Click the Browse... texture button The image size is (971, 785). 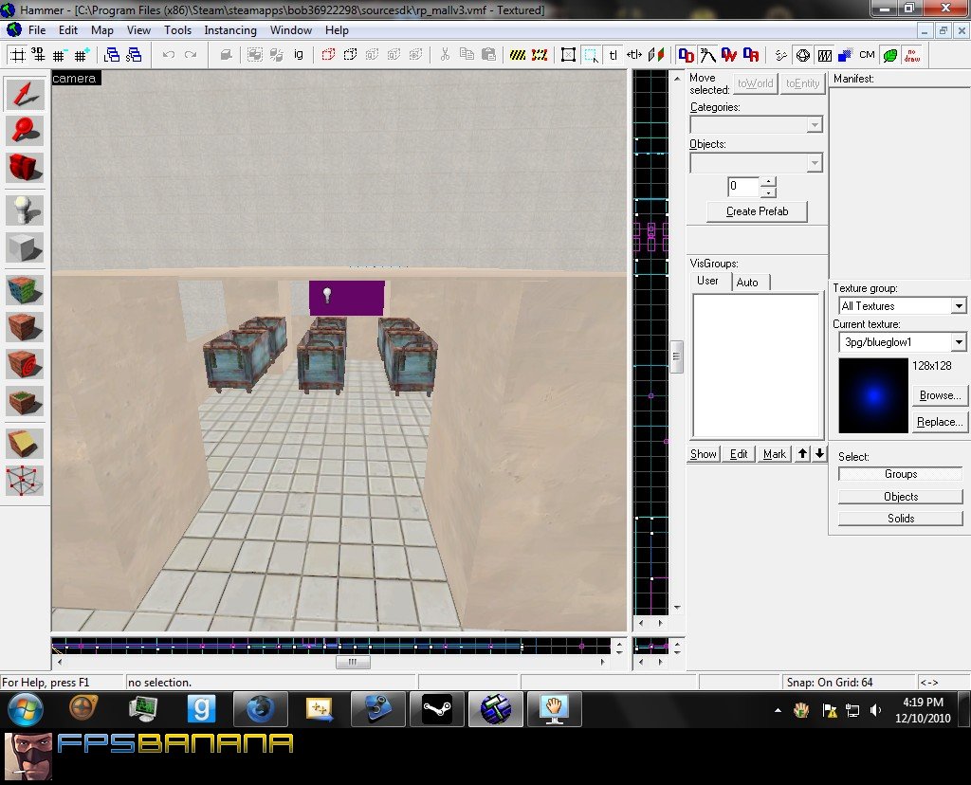(x=940, y=395)
